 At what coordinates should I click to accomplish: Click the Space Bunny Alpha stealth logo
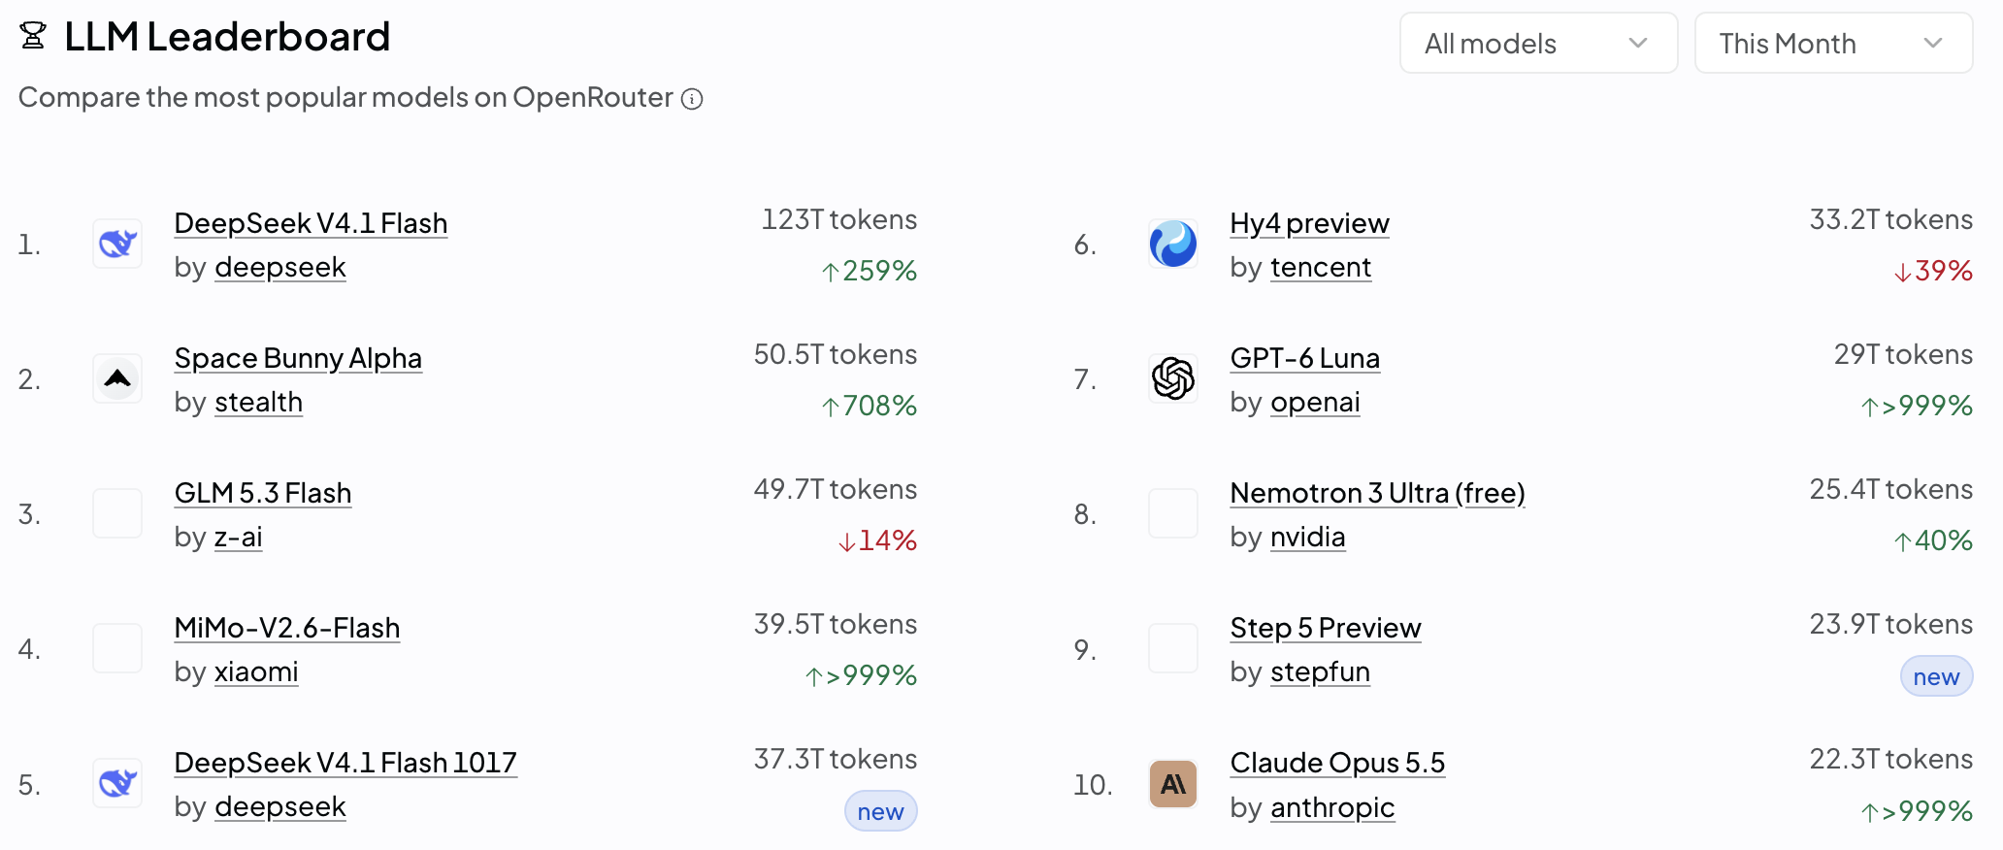117,378
